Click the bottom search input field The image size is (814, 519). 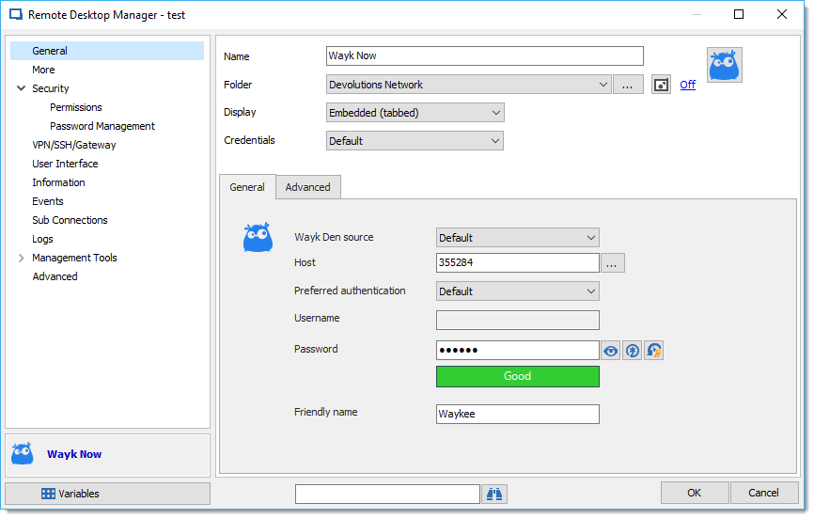coord(387,494)
